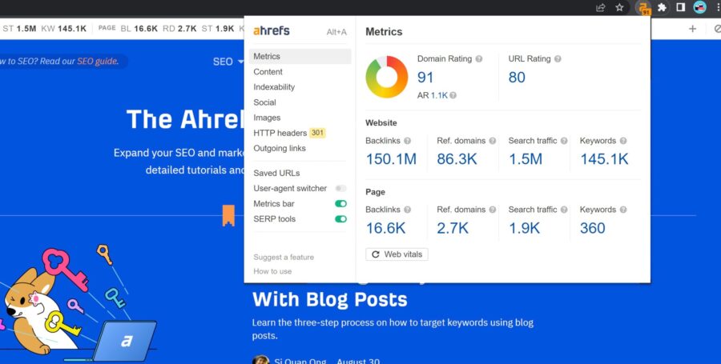Click the author avatar beside Si Quan Ong
Image resolution: width=721 pixels, height=364 pixels.
tap(260, 360)
